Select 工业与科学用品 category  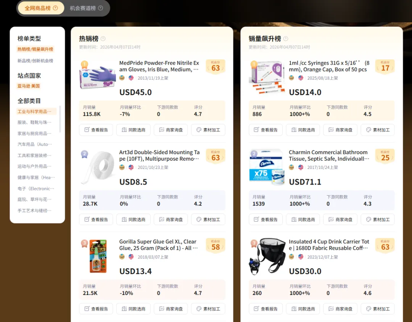click(x=36, y=112)
